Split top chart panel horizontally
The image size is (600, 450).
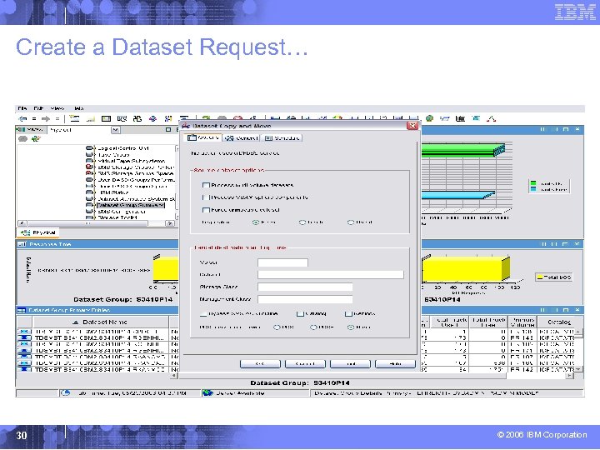point(554,129)
